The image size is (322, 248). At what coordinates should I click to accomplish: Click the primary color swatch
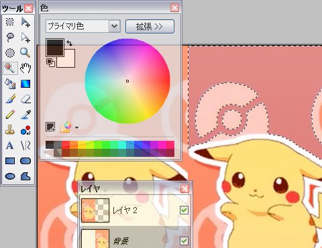click(x=55, y=47)
